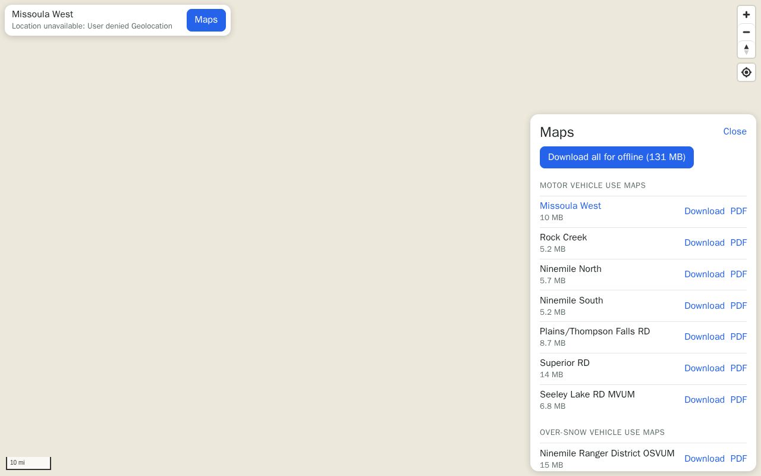This screenshot has height=476, width=761.
Task: Select the Seeley Lake RD MVUM map
Action: click(587, 394)
